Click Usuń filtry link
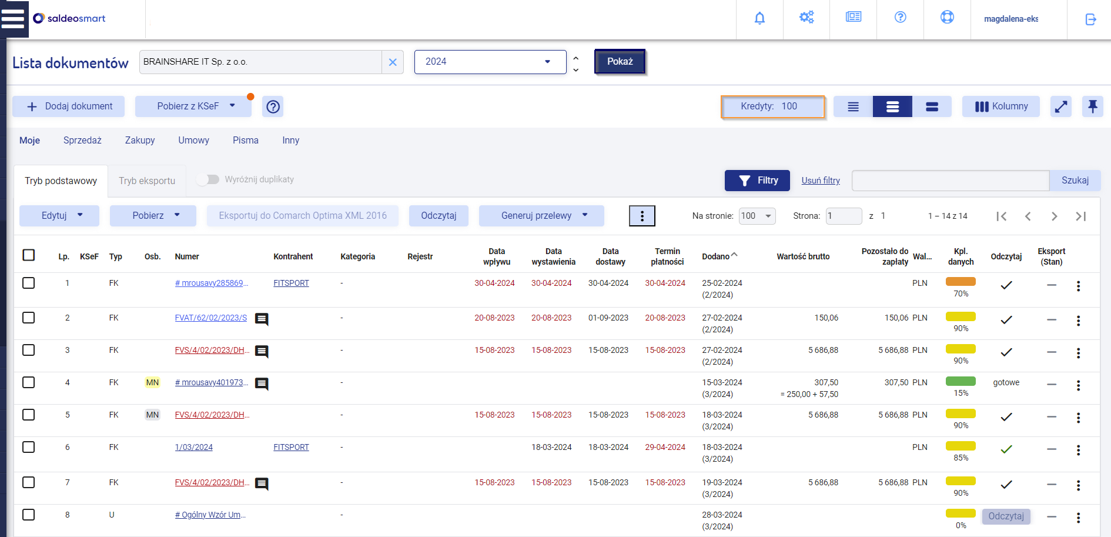The height and width of the screenshot is (537, 1111). (x=821, y=181)
